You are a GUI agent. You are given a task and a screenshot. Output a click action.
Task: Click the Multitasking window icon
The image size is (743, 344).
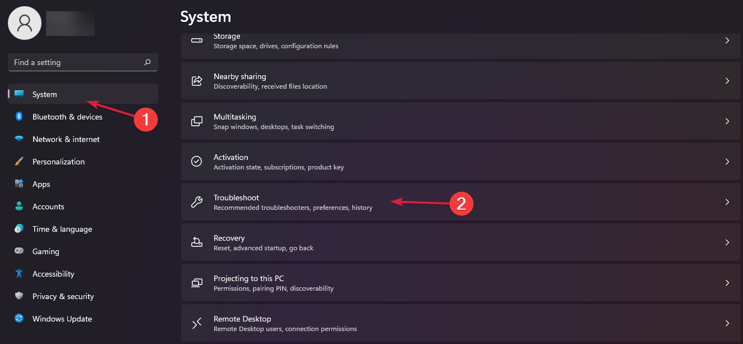point(196,121)
